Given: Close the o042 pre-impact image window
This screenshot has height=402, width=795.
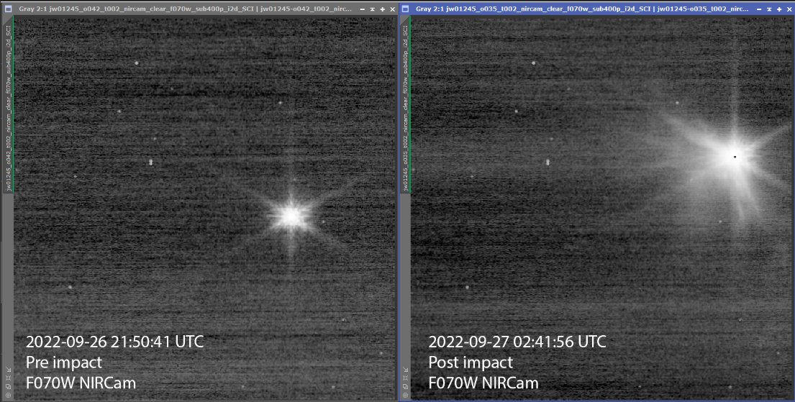Looking at the screenshot, I should [x=392, y=9].
